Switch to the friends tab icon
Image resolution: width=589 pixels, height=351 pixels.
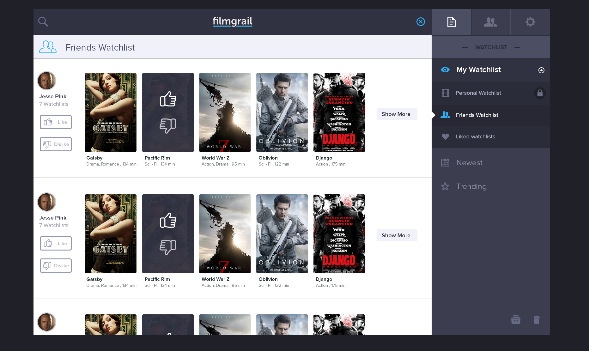pos(490,22)
